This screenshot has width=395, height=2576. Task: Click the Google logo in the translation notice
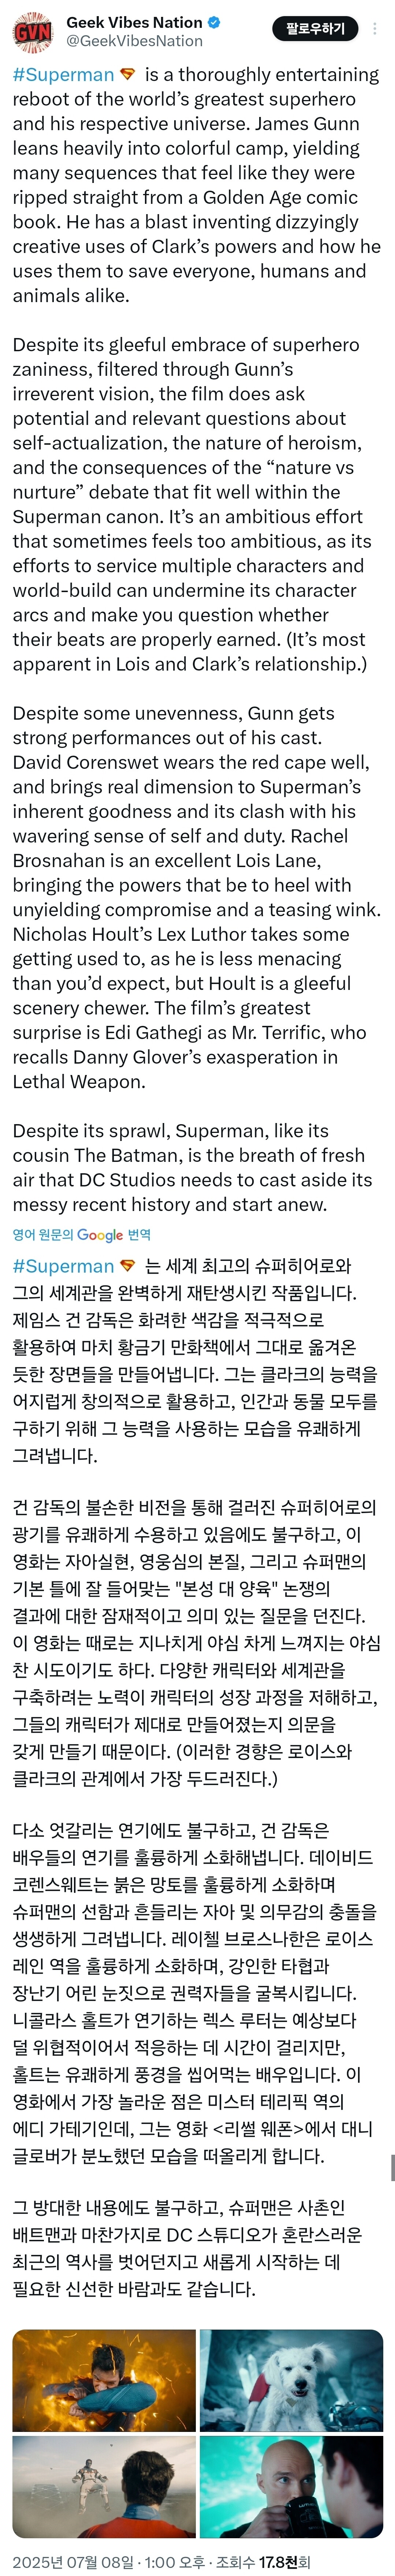[x=100, y=1235]
